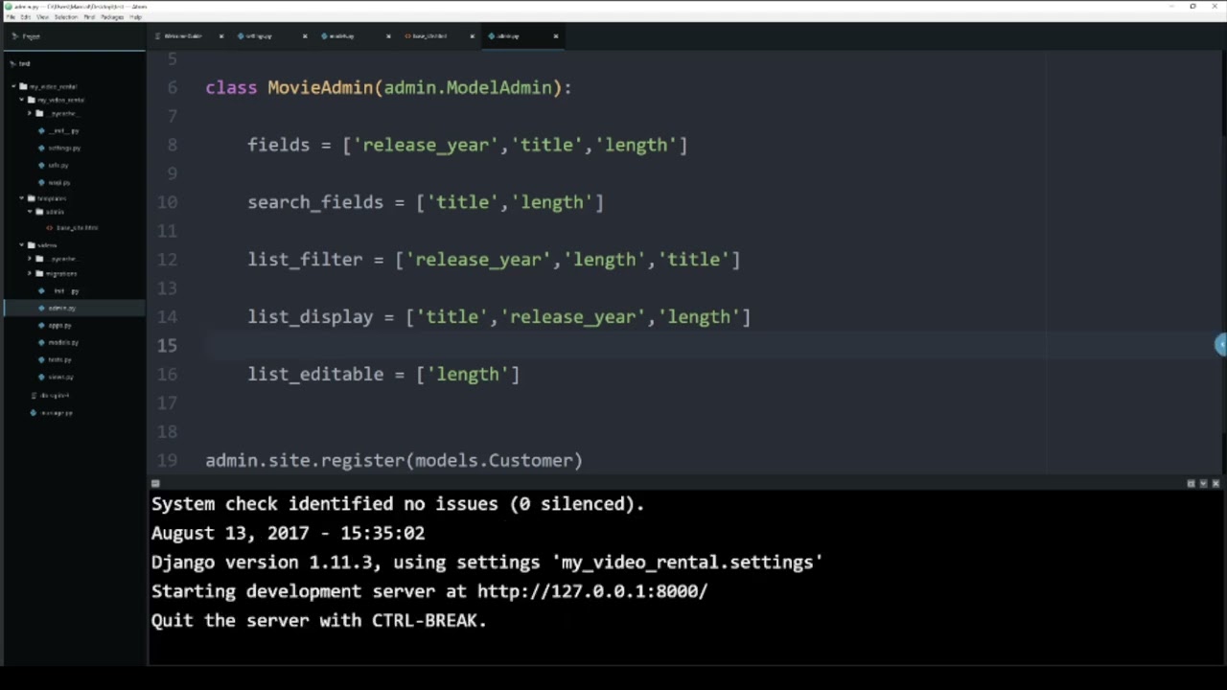Viewport: 1227px width, 690px height.
Task: Click the maximize icon of the terminal panel
Action: (x=1192, y=484)
